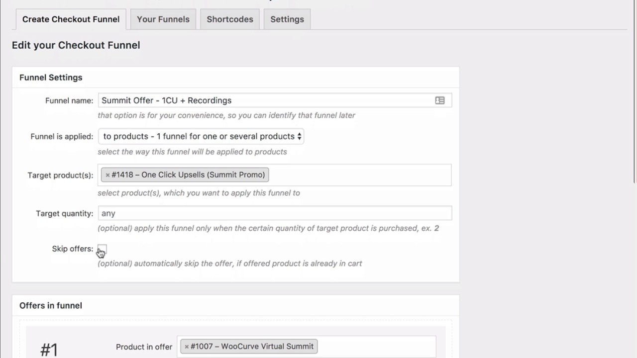This screenshot has width=637, height=358.
Task: Click inside the Target product(s) field
Action: point(275,175)
